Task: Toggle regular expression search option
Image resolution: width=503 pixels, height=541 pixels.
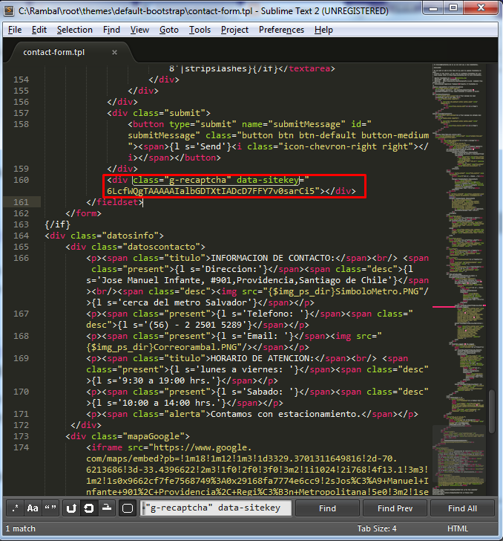Action: 16,508
